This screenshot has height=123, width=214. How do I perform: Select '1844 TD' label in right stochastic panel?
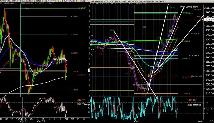(x=191, y=100)
